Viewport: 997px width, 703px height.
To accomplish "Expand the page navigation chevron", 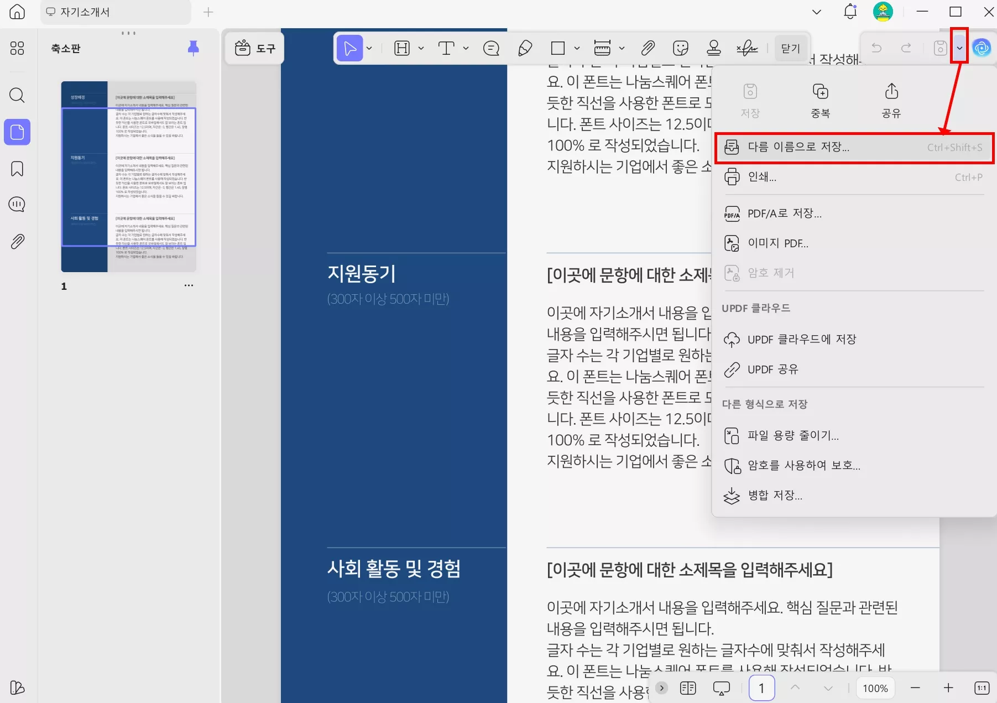I will 828,688.
